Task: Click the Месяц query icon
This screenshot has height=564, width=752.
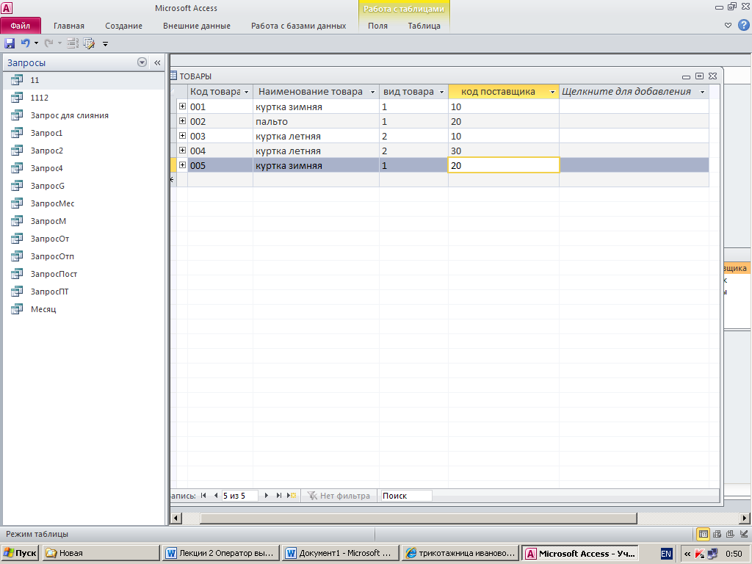Action: (x=17, y=309)
